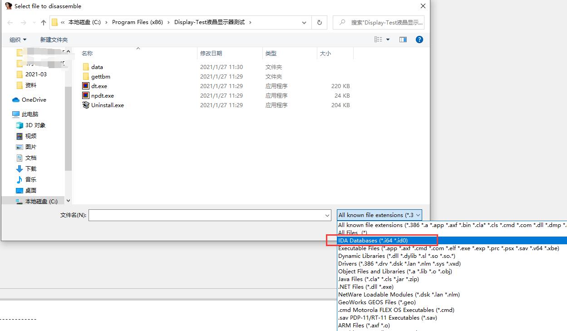Select npdt.exe file icon
Screen dimensions: 567x331
click(86, 95)
